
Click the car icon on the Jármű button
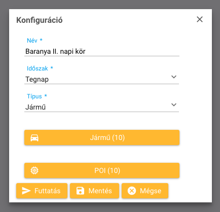coord(34,137)
